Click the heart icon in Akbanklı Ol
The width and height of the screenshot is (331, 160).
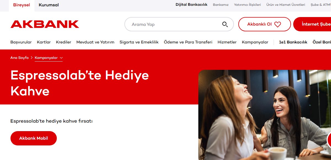coord(277,24)
